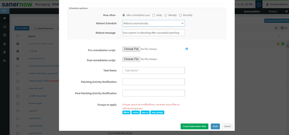The height and width of the screenshot is (135, 289).
Task: Choose File for Post-remediation script
Action: point(131,59)
